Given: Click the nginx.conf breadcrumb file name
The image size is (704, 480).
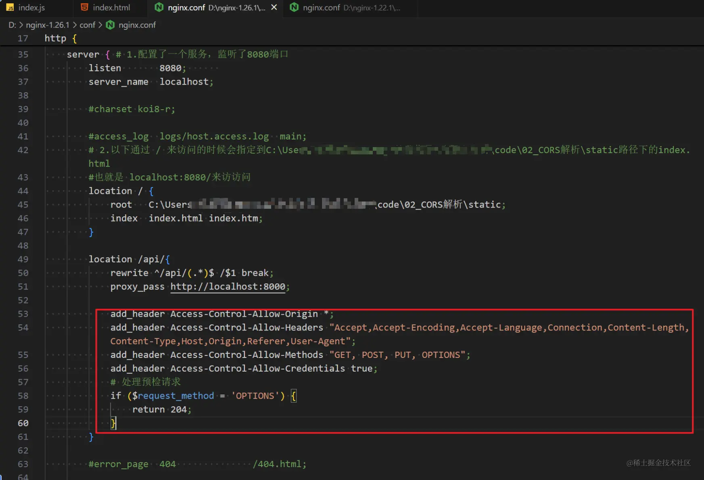Looking at the screenshot, I should coord(137,25).
